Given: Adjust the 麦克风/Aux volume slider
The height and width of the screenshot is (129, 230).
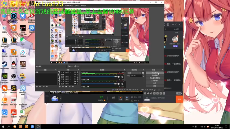Looking at the screenshot, I should tap(99, 77).
